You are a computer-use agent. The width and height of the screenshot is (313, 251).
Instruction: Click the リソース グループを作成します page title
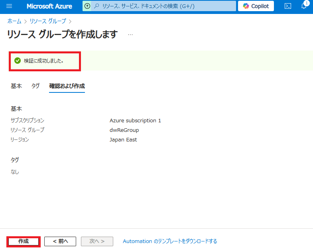(x=62, y=34)
